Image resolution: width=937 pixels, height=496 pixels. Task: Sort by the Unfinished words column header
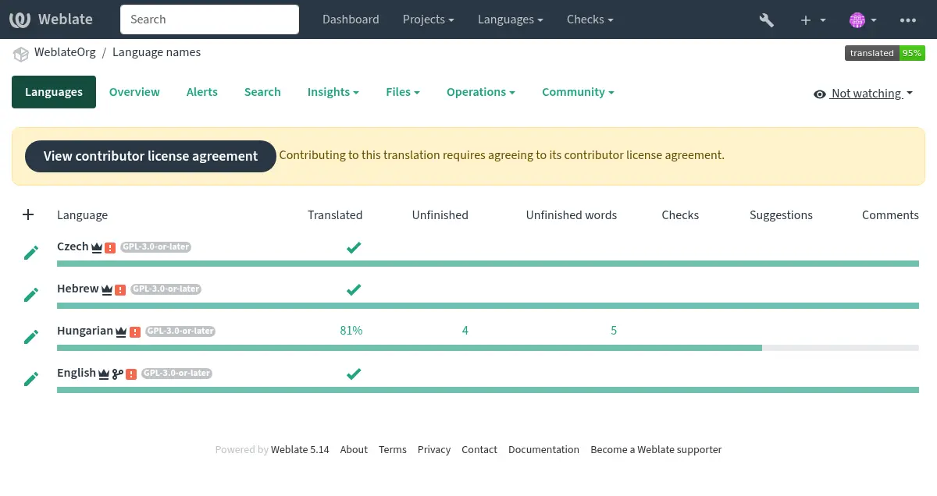(572, 215)
